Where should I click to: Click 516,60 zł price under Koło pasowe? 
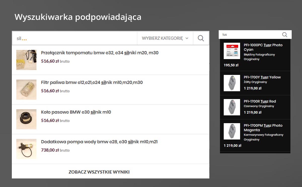pyautogui.click(x=55, y=120)
